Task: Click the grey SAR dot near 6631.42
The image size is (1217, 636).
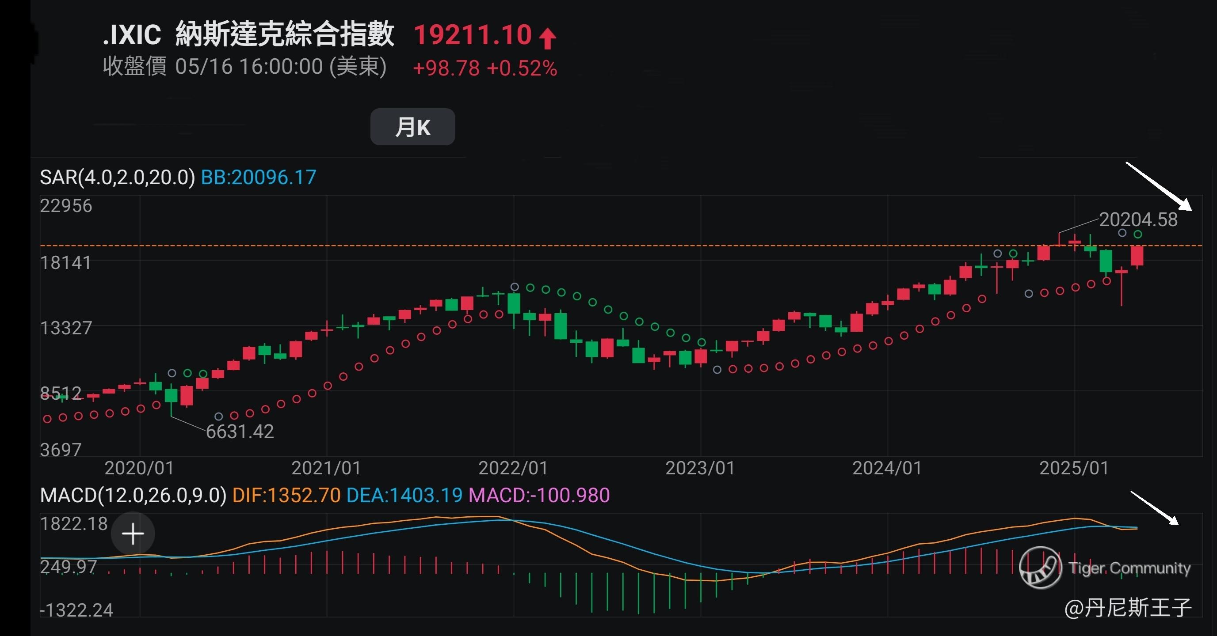Action: point(218,416)
